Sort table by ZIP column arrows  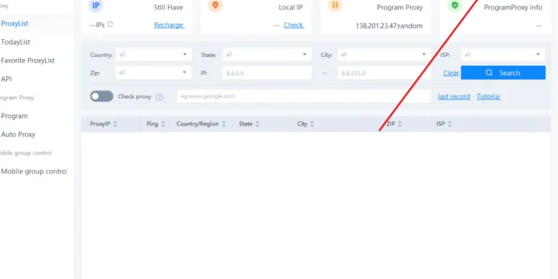[x=400, y=124]
